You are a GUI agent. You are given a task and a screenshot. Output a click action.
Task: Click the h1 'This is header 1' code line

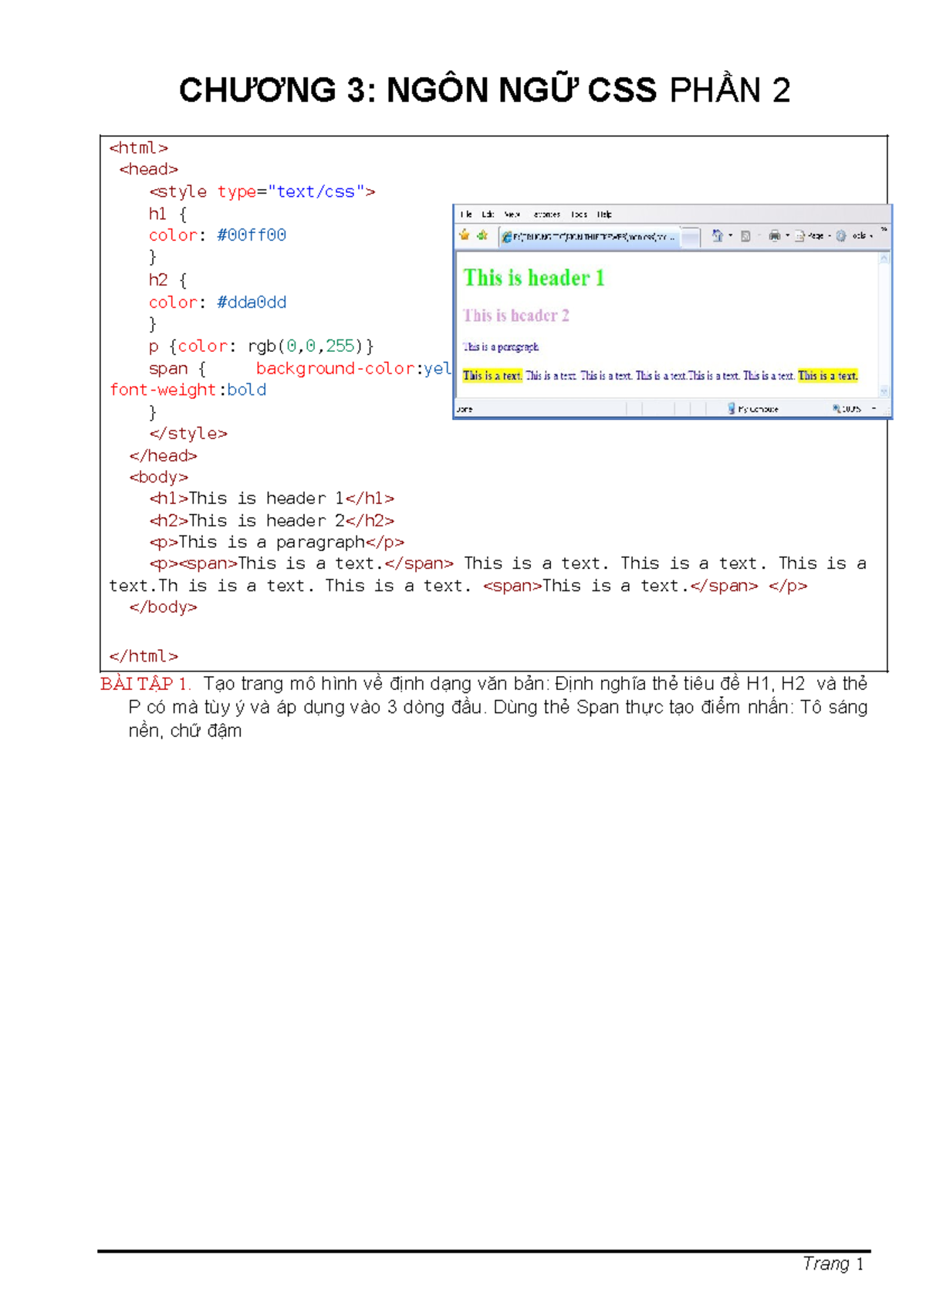pyautogui.click(x=272, y=499)
